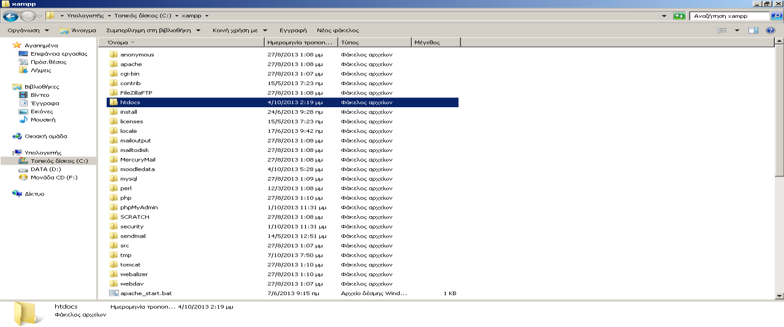Expand arrow after Υπολογιστής breadcrumb
This screenshot has height=327, width=784.
coord(108,16)
